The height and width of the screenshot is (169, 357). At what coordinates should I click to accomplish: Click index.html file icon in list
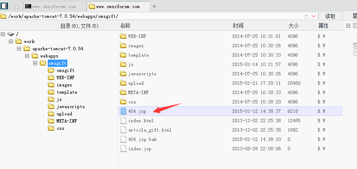point(123,120)
